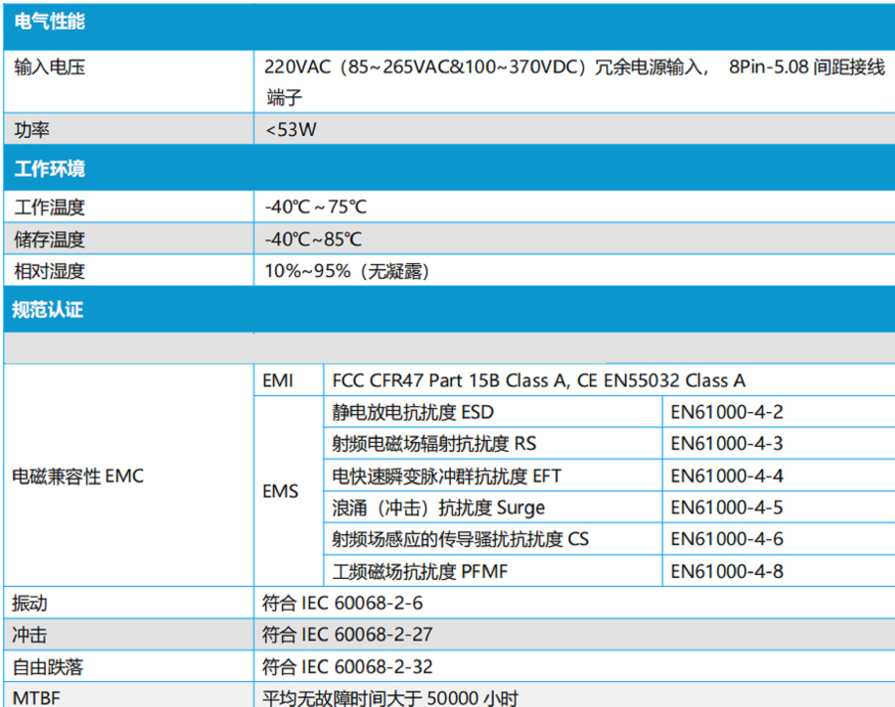
Task: Click the -40℃~85℃ storage temperature value
Action: pyautogui.click(x=313, y=239)
